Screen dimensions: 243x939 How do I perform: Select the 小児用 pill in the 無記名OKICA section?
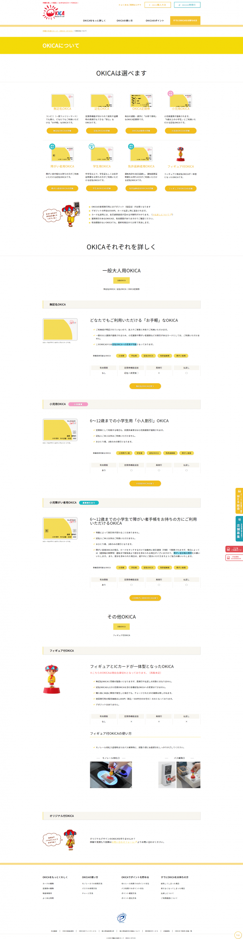pos(121,356)
